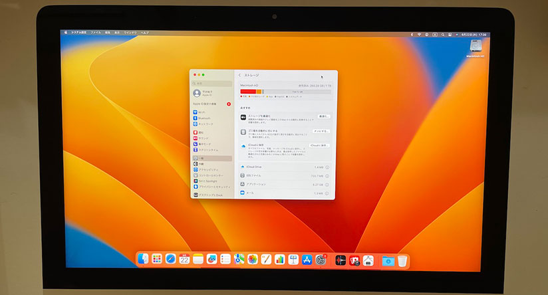548x295 pixels.
Task: Select 外観 (Appearance) in the sidebar
Action: click(211, 164)
